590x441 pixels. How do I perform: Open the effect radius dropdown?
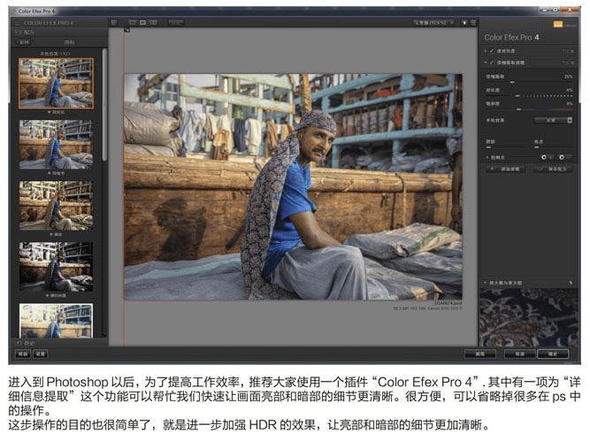(553, 120)
